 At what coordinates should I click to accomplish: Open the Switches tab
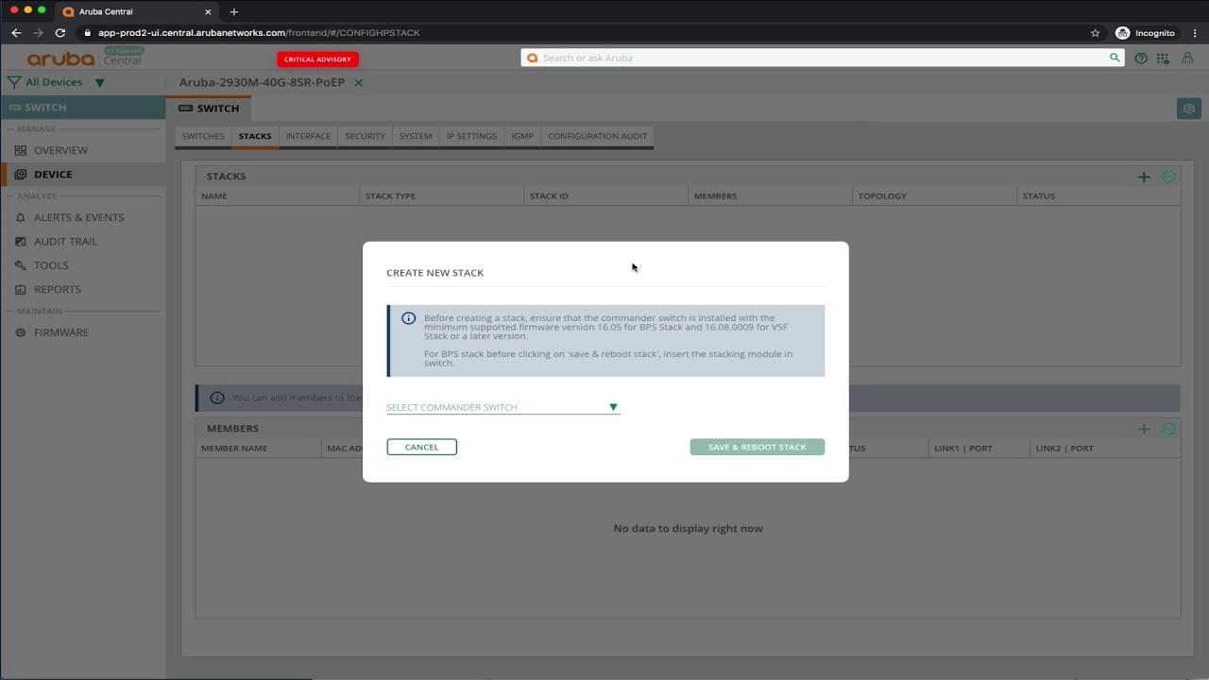(x=203, y=136)
